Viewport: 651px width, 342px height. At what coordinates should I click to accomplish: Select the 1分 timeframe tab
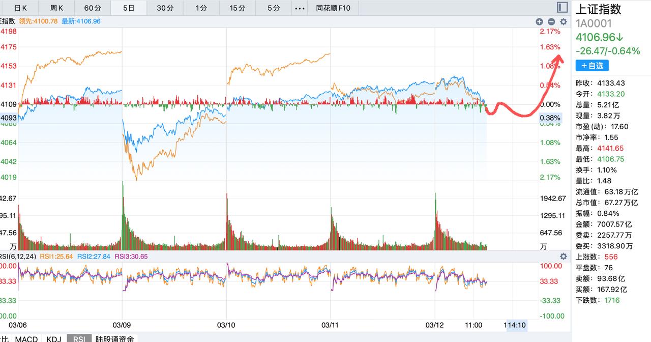pyautogui.click(x=201, y=8)
